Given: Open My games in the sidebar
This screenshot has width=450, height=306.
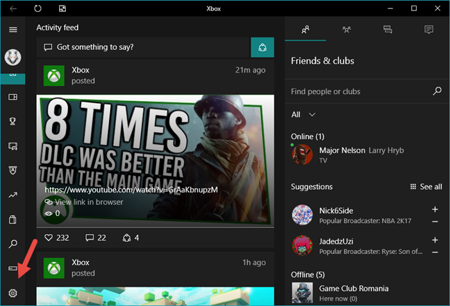Looking at the screenshot, I should point(13,97).
